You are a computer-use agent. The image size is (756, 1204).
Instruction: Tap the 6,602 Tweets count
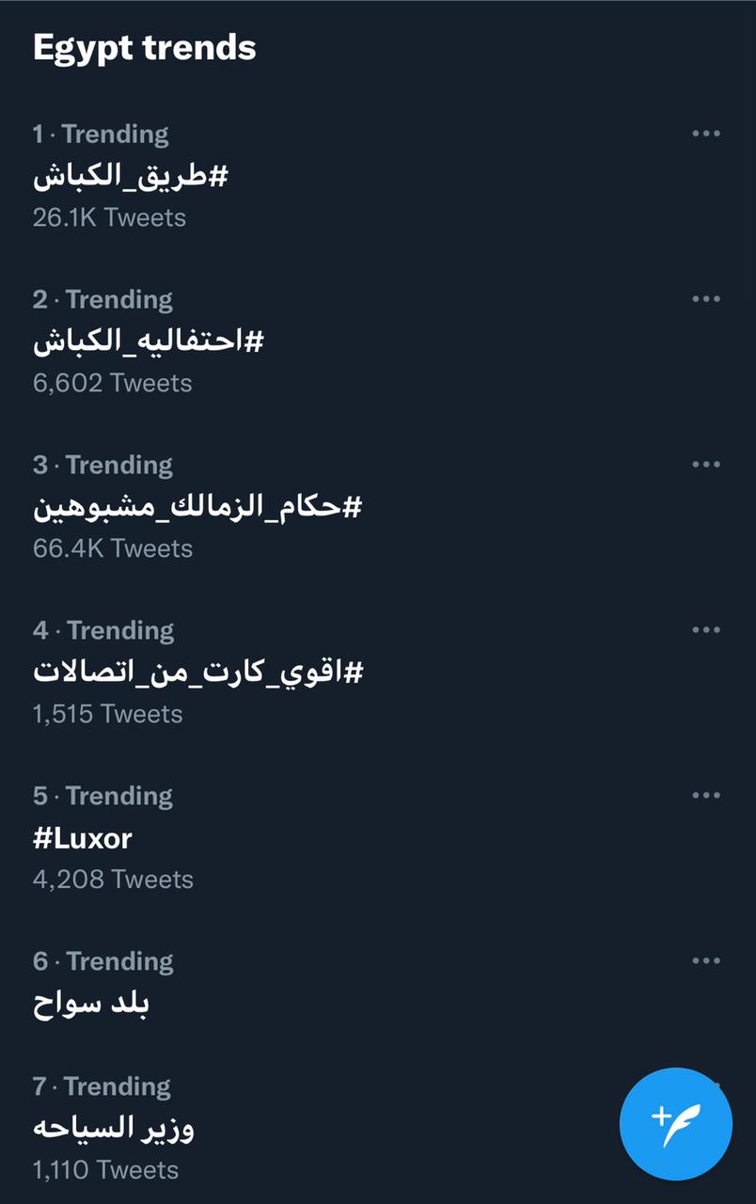(112, 383)
